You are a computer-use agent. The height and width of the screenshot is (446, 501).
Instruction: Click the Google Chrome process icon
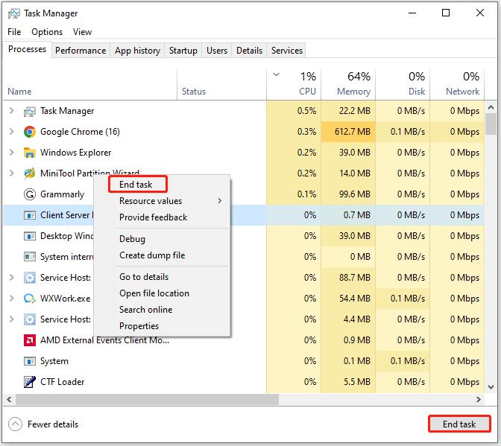30,132
